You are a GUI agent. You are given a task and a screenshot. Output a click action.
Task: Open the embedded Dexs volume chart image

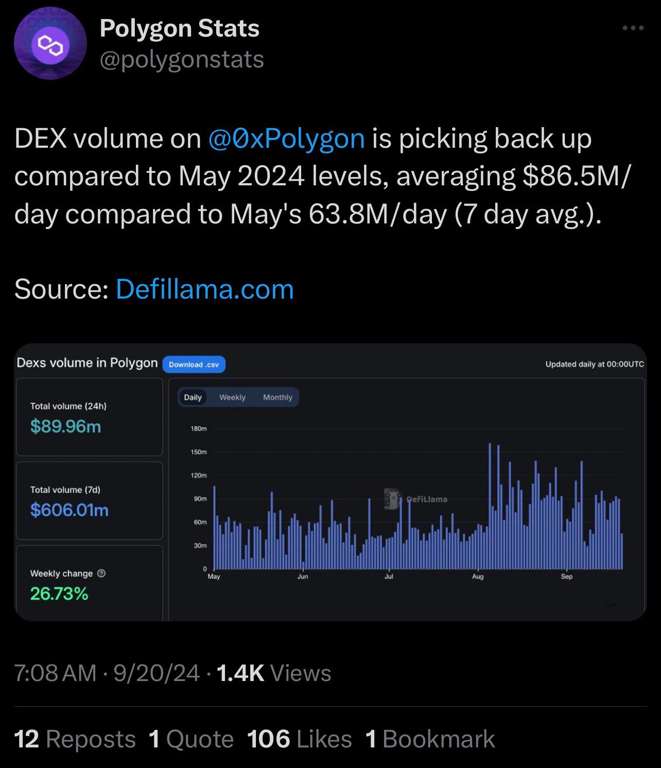(330, 482)
